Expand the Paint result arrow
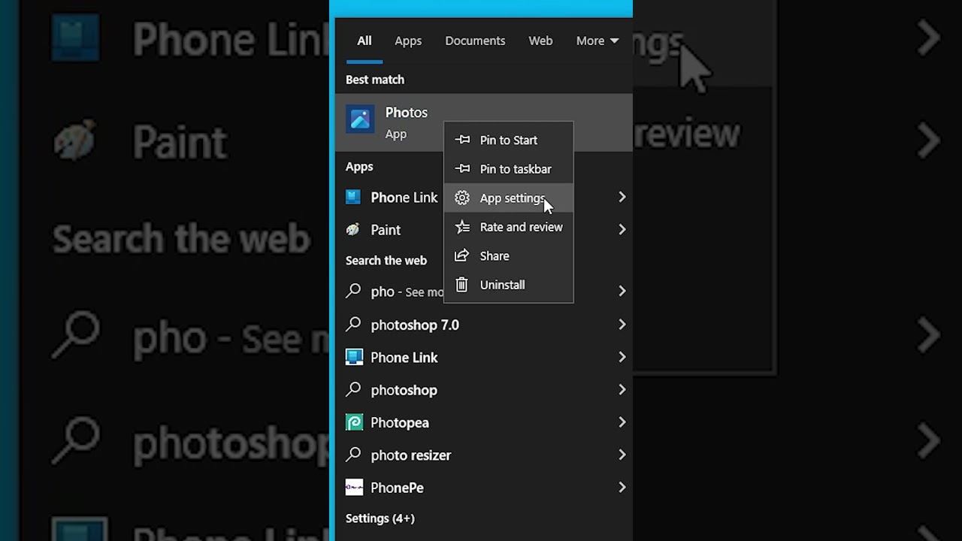 (x=622, y=229)
